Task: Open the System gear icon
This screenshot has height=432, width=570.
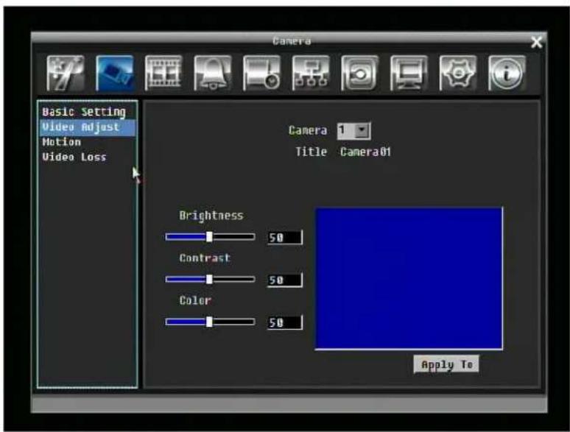Action: [x=458, y=74]
